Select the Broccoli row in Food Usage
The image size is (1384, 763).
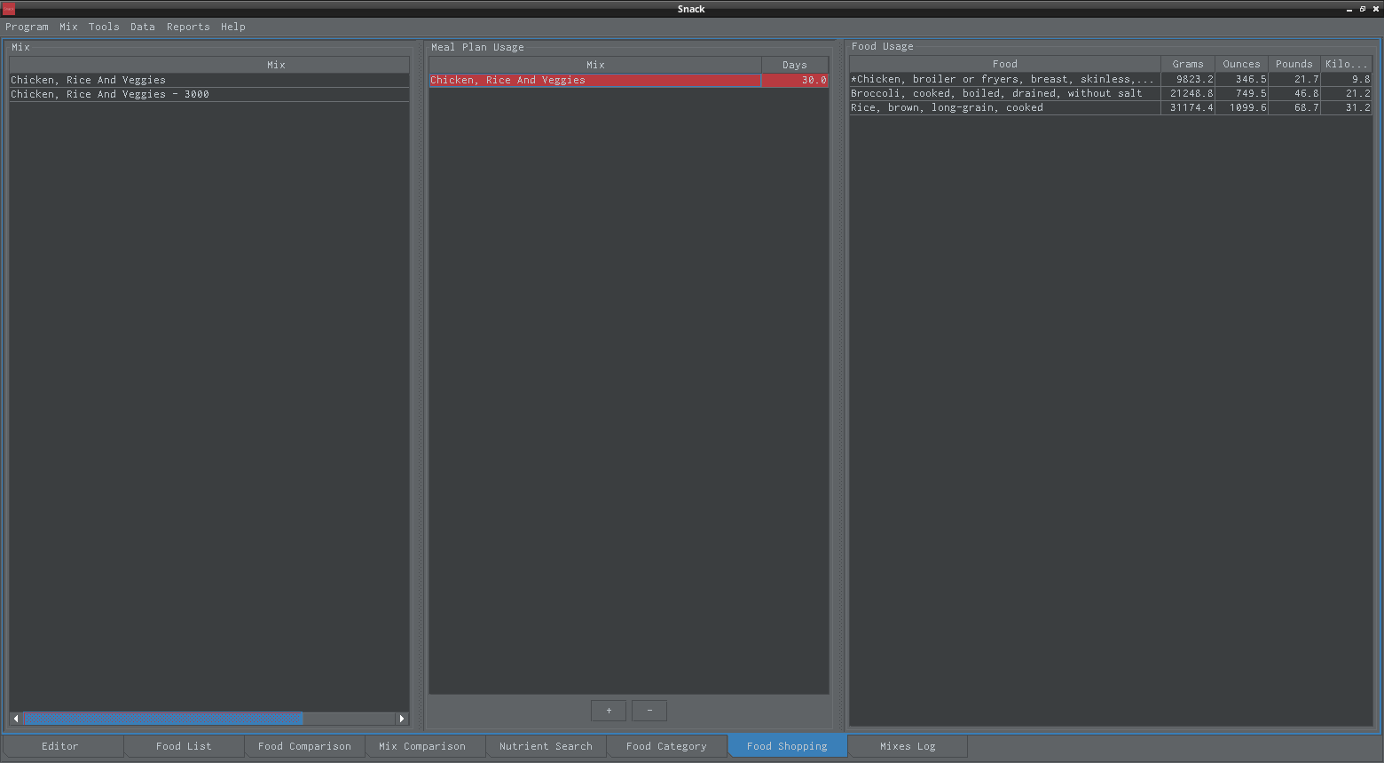tap(996, 93)
